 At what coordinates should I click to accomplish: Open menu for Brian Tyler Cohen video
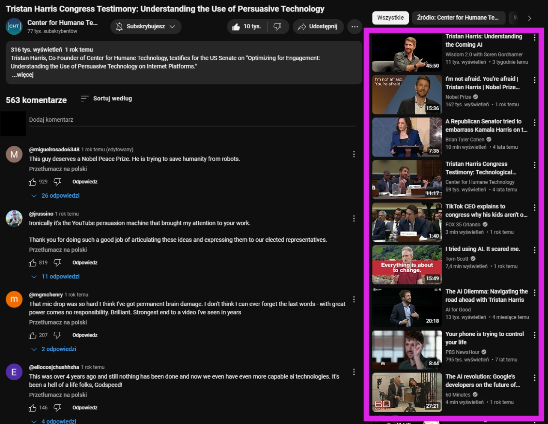535,123
